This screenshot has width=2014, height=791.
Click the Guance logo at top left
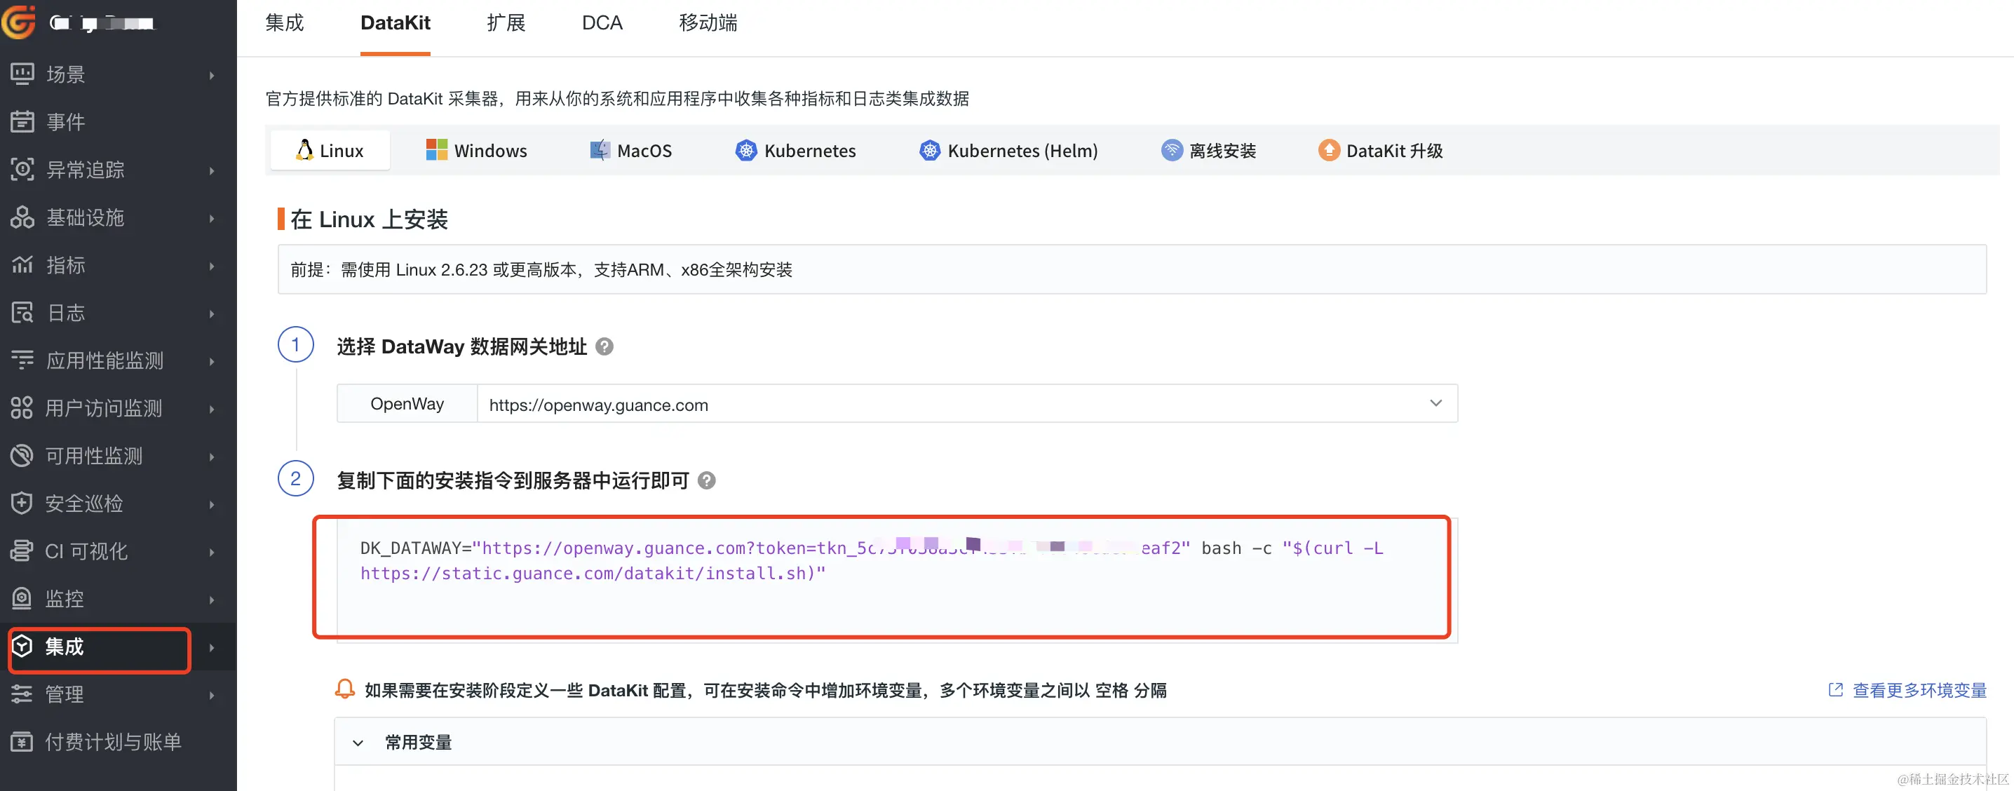pyautogui.click(x=19, y=21)
